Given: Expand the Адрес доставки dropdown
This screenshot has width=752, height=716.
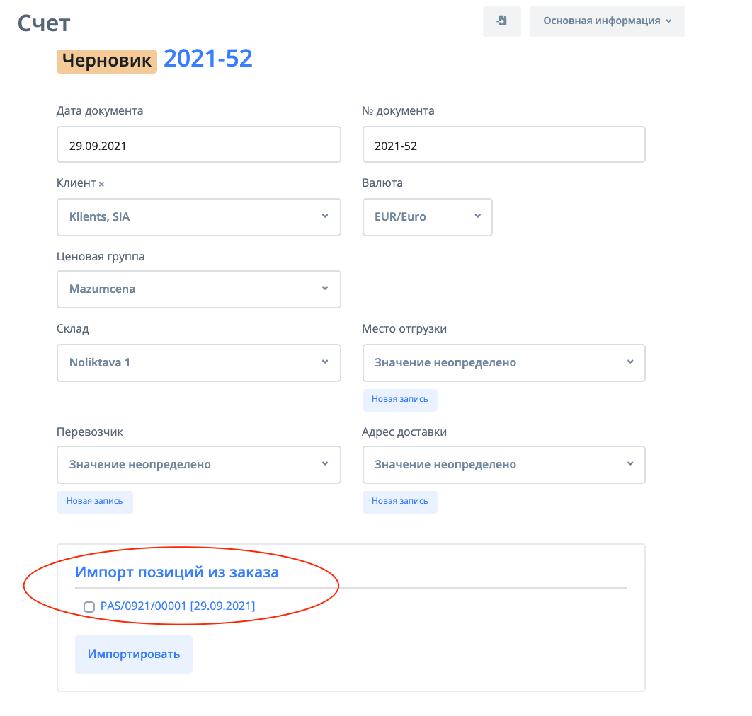Looking at the screenshot, I should click(x=503, y=465).
